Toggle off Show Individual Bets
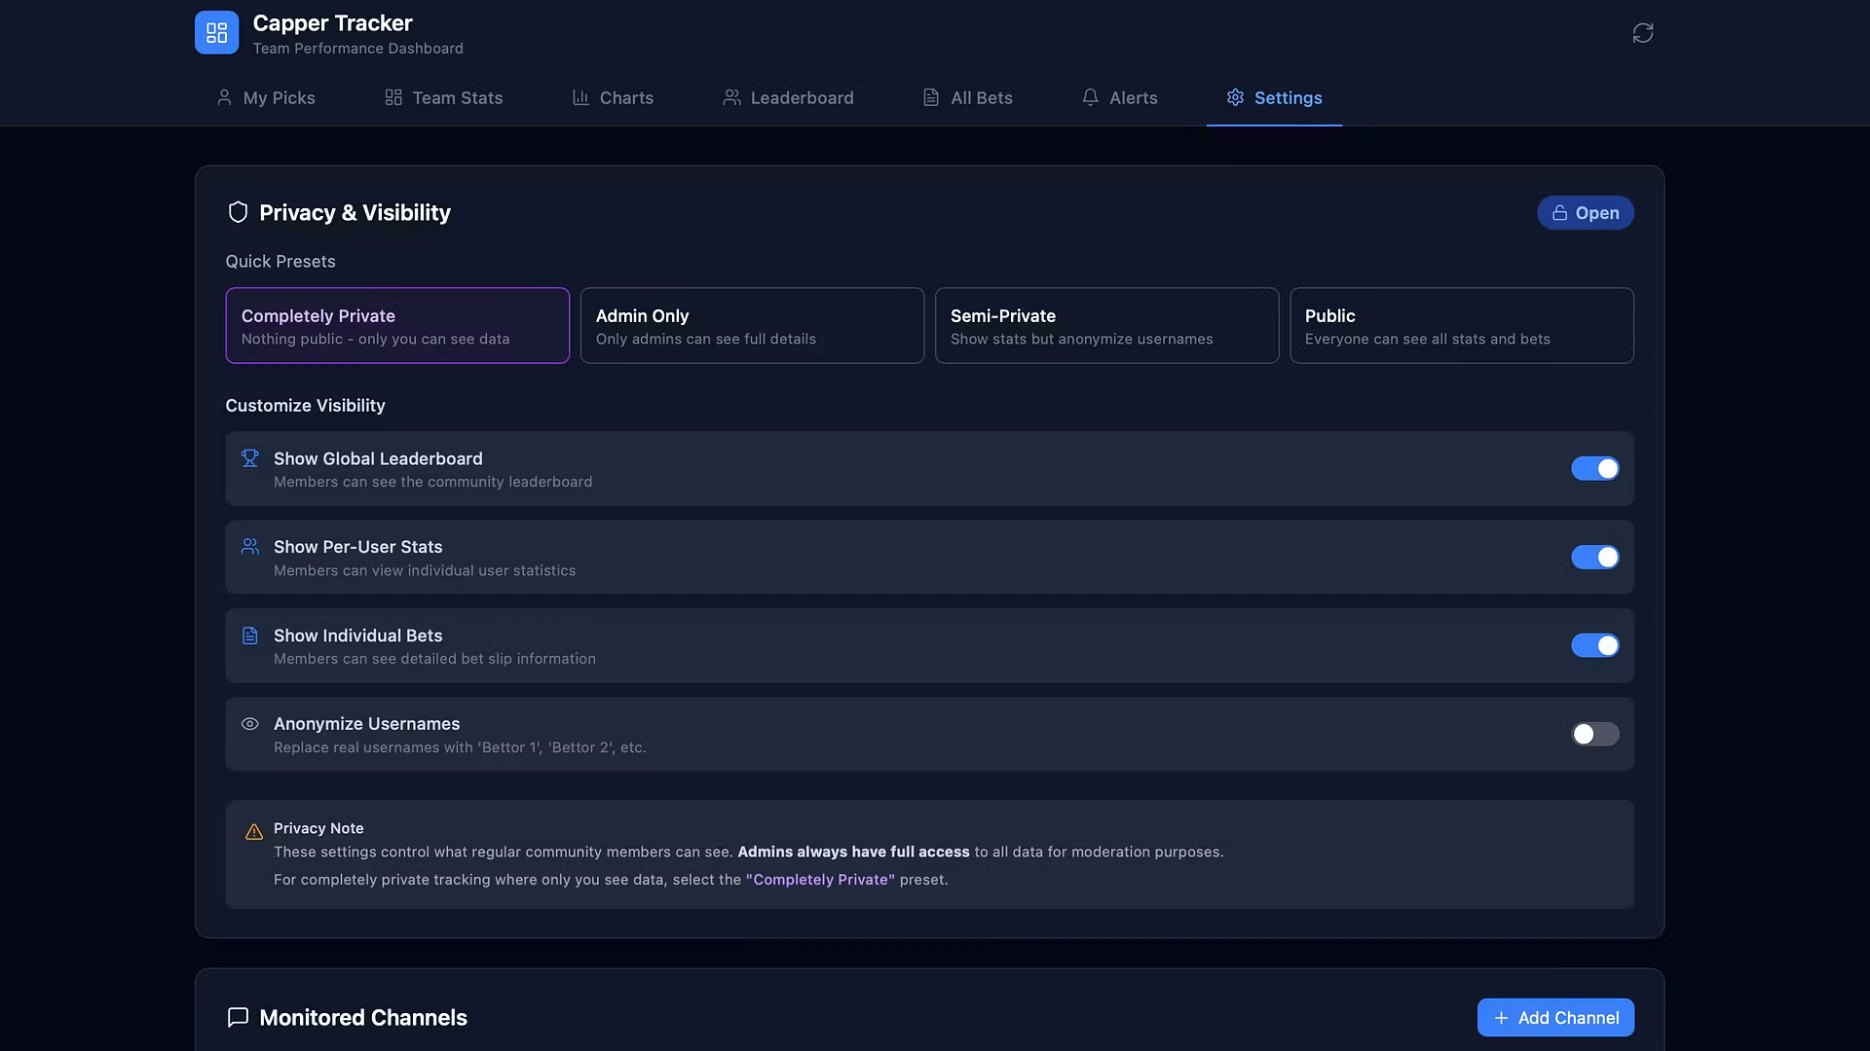1870x1051 pixels. pyautogui.click(x=1594, y=646)
